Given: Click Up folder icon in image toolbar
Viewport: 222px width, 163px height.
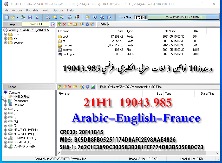Looking at the screenshot, I should [59, 24].
